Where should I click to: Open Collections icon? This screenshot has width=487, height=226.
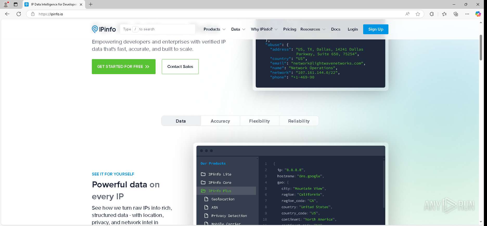click(x=456, y=14)
